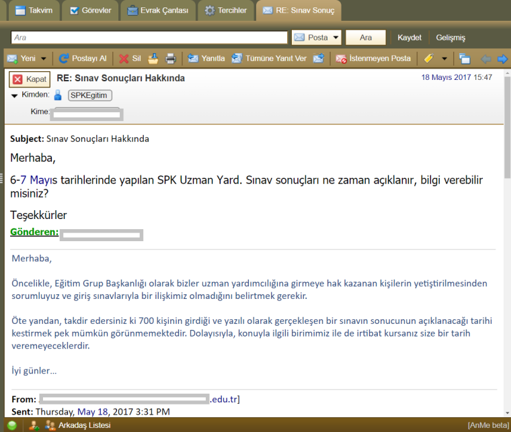The height and width of the screenshot is (432, 511).
Task: Click the printer icon
Action: (171, 58)
